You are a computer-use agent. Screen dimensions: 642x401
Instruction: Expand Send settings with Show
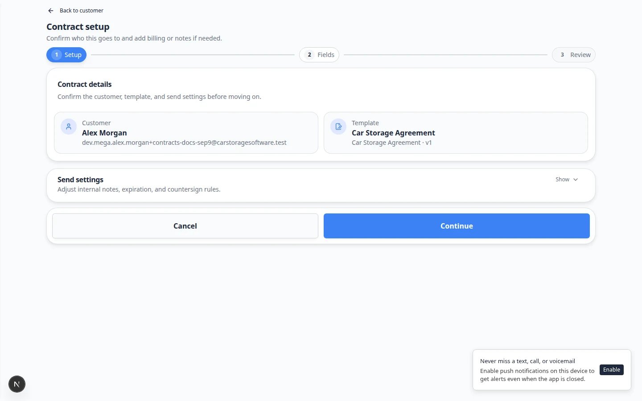[567, 180]
